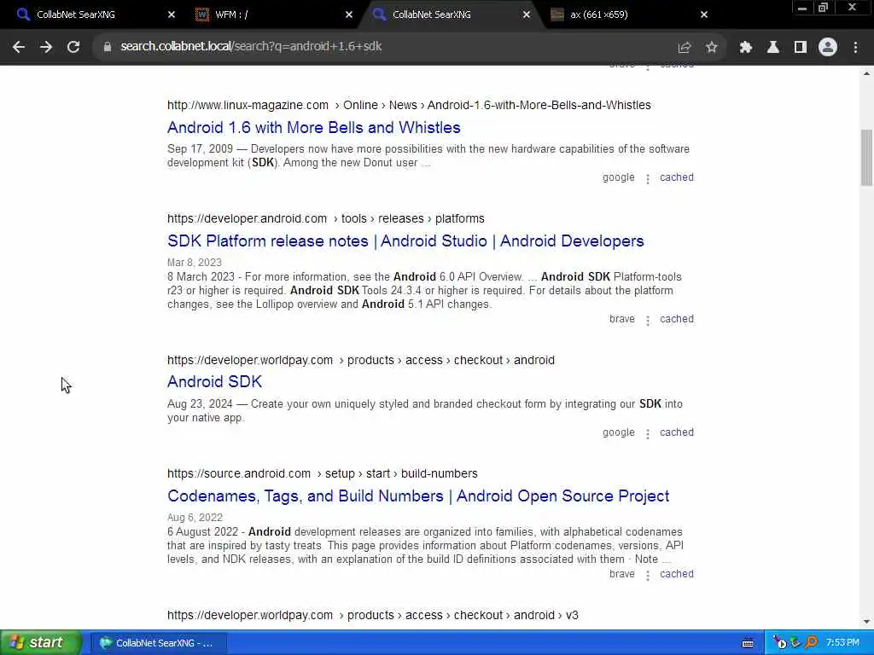
Task: Open the Android SDK worldpay result
Action: tap(214, 381)
